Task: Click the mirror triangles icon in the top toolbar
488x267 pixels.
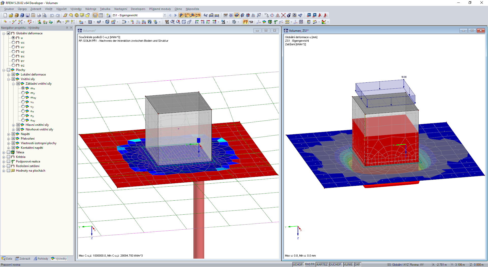Action: 278,15
